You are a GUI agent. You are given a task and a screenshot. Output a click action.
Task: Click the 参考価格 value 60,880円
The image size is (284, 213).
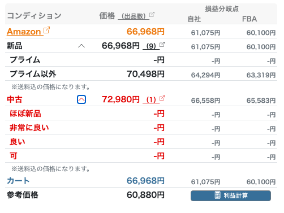[145, 195]
